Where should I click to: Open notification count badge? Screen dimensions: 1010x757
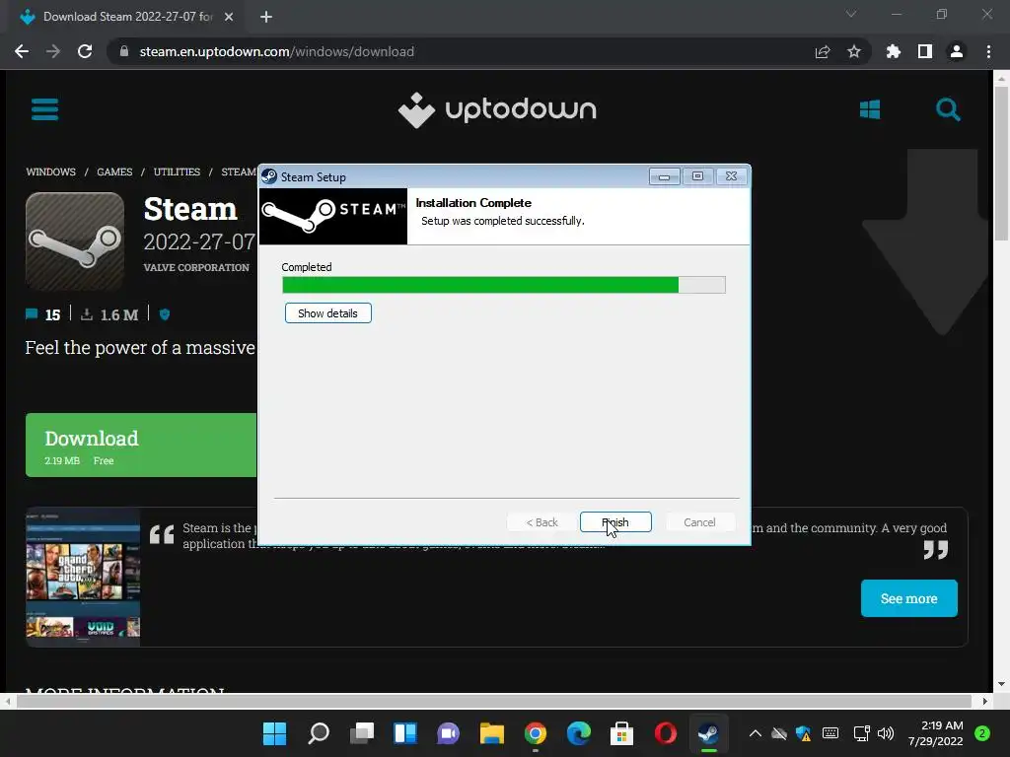coord(982,733)
